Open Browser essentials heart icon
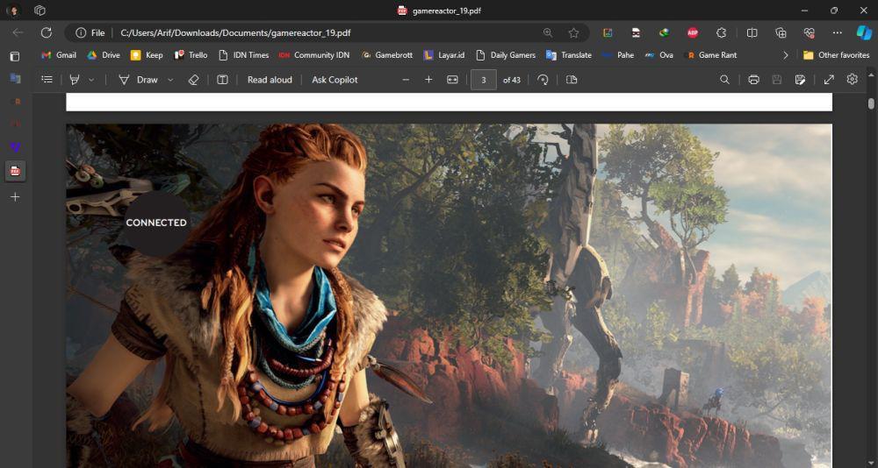Viewport: 878px width, 468px height. point(809,33)
